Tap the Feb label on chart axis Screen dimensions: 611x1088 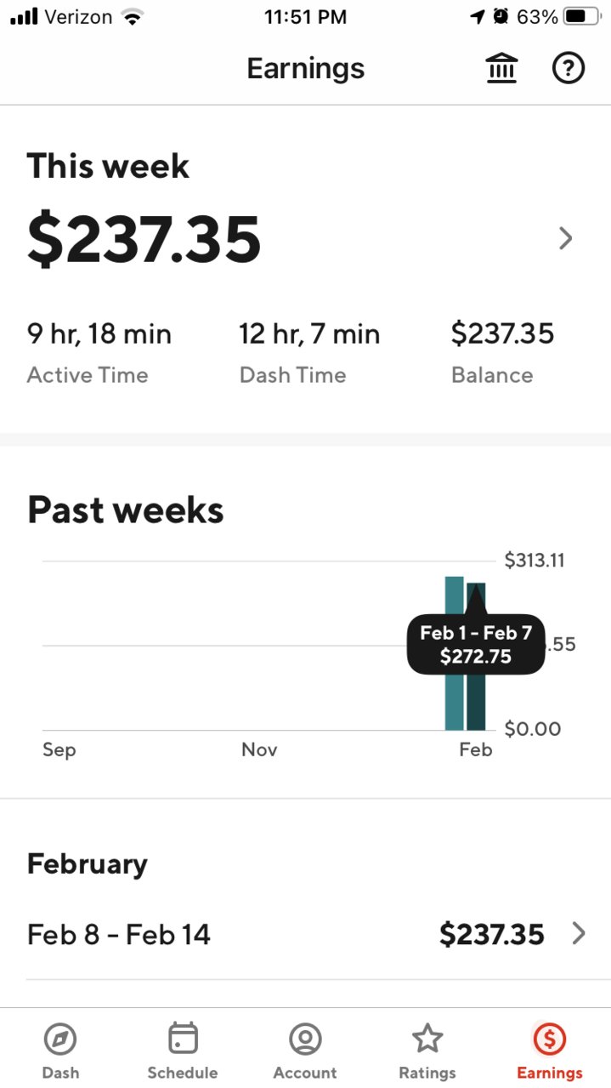476,749
